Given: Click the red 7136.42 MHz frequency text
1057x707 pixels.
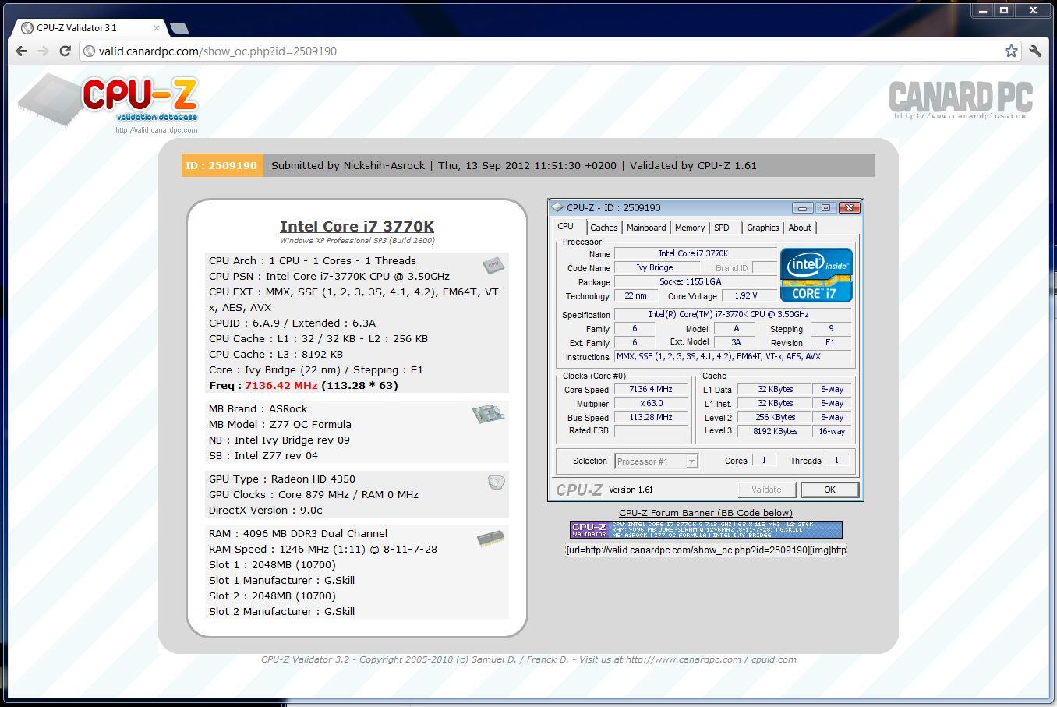Looking at the screenshot, I should tap(281, 385).
